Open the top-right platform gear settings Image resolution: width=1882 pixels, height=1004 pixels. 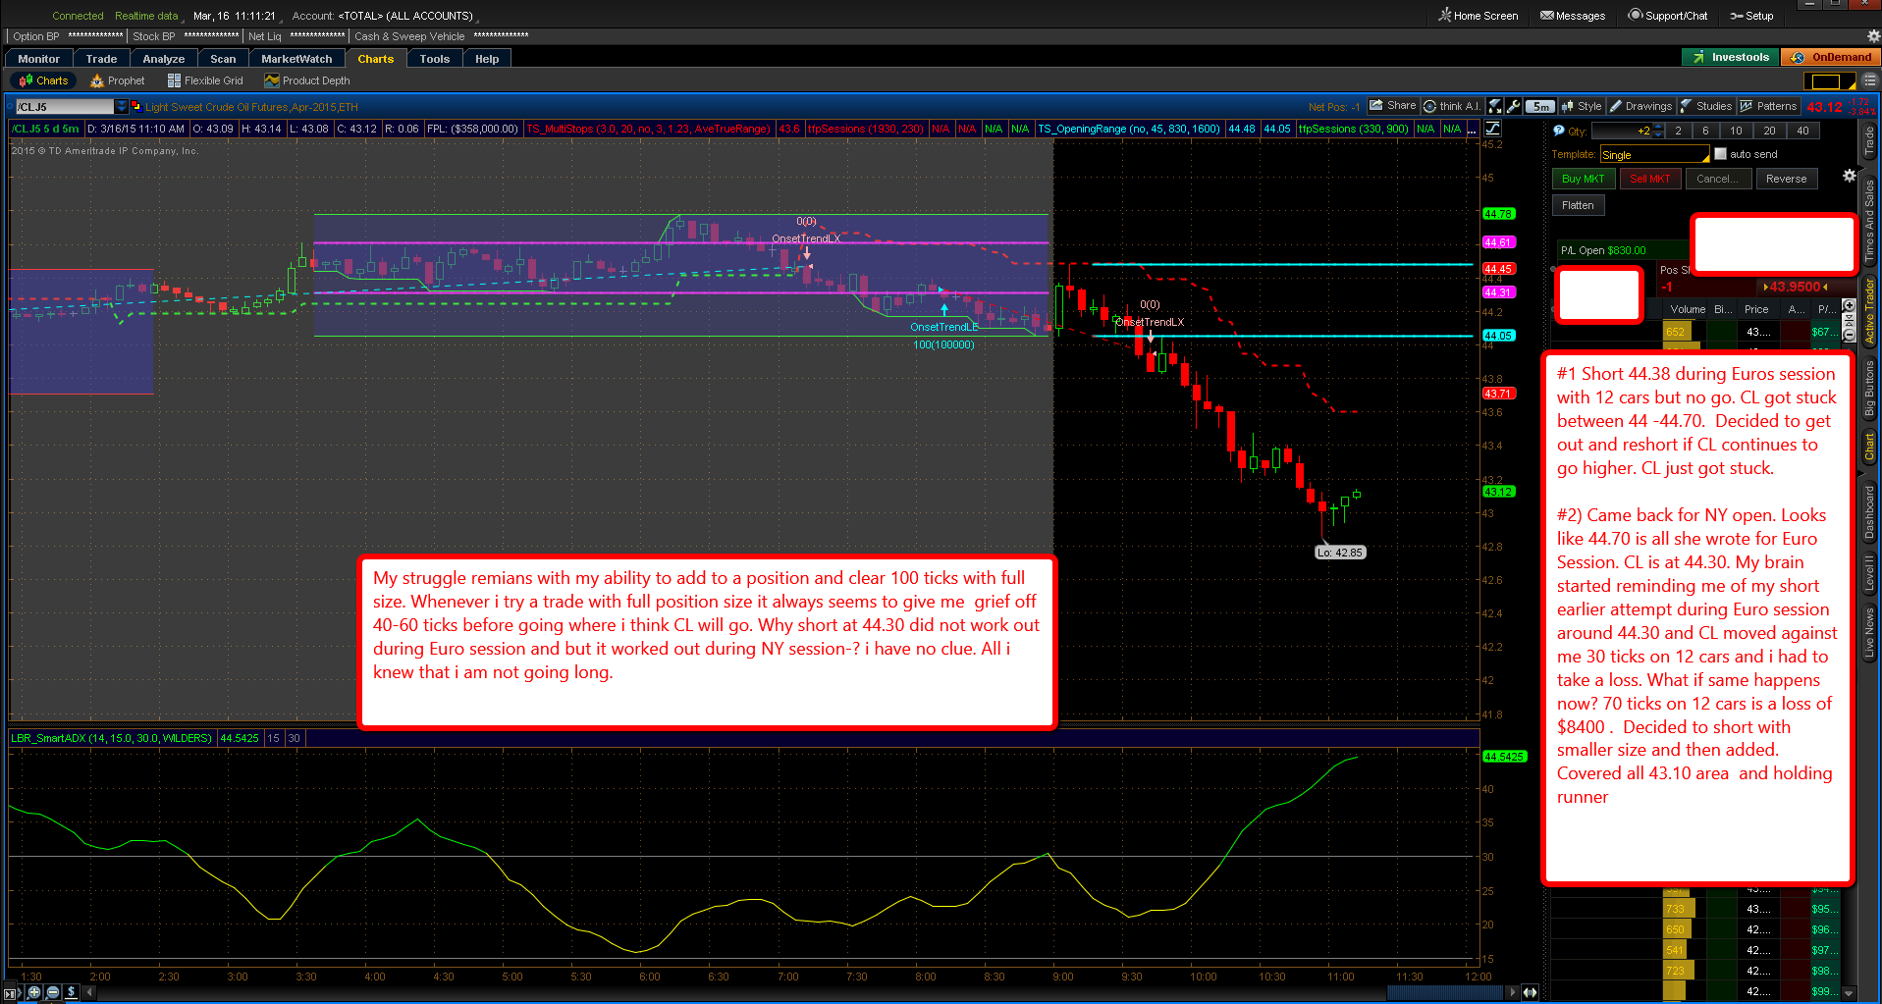[1873, 36]
